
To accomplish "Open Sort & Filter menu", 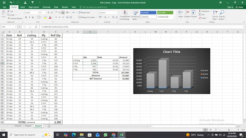I will pos(215,15).
